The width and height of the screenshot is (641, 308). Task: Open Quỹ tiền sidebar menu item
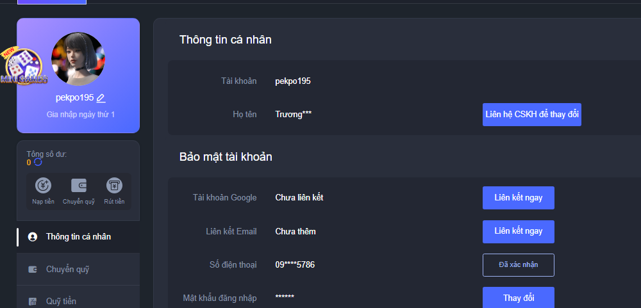(x=62, y=301)
